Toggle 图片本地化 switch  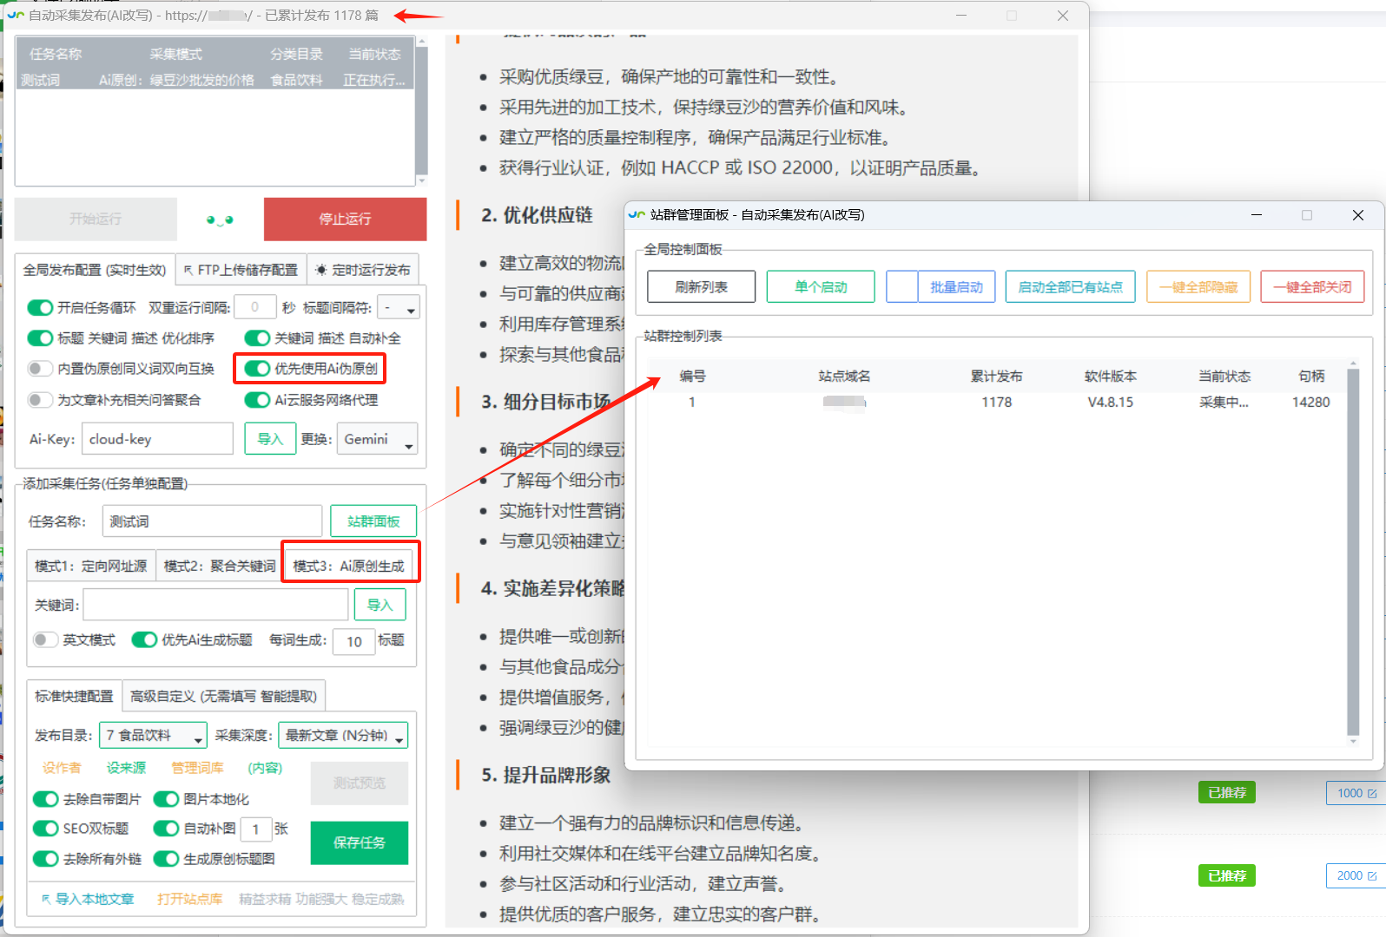(167, 799)
